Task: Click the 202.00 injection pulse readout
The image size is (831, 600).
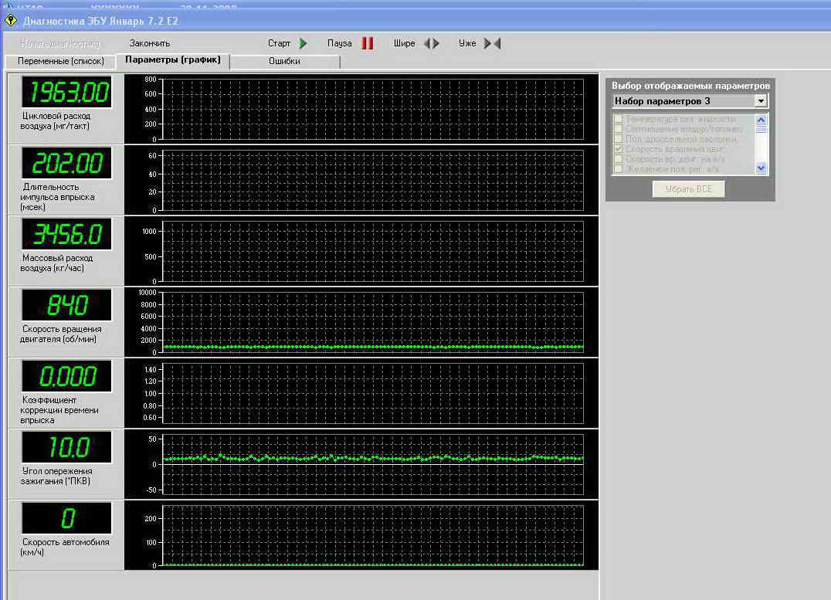Action: pyautogui.click(x=66, y=163)
